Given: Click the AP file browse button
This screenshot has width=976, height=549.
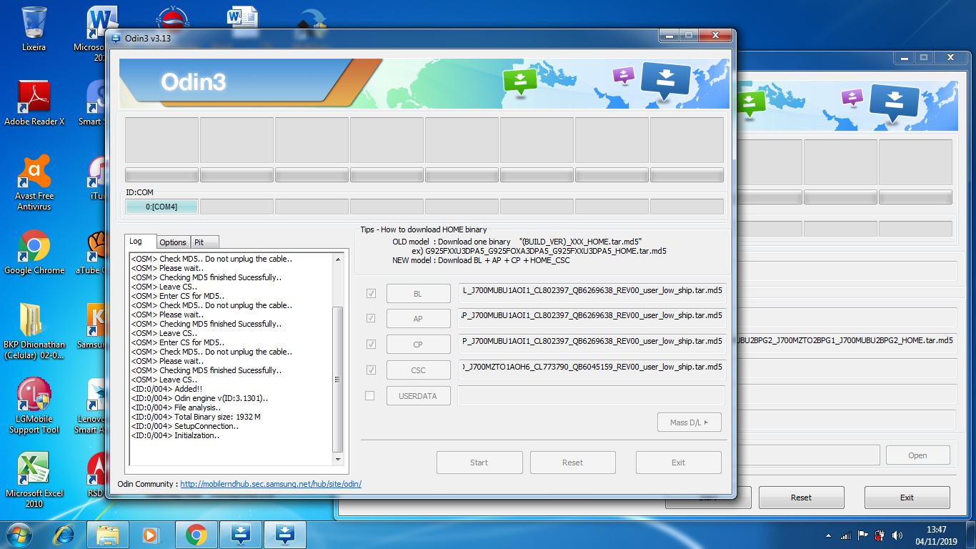Looking at the screenshot, I should pos(418,319).
